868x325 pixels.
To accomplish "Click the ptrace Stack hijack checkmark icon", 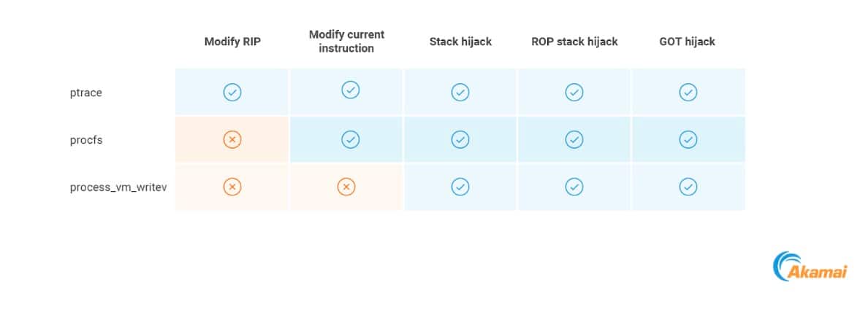I will point(460,92).
